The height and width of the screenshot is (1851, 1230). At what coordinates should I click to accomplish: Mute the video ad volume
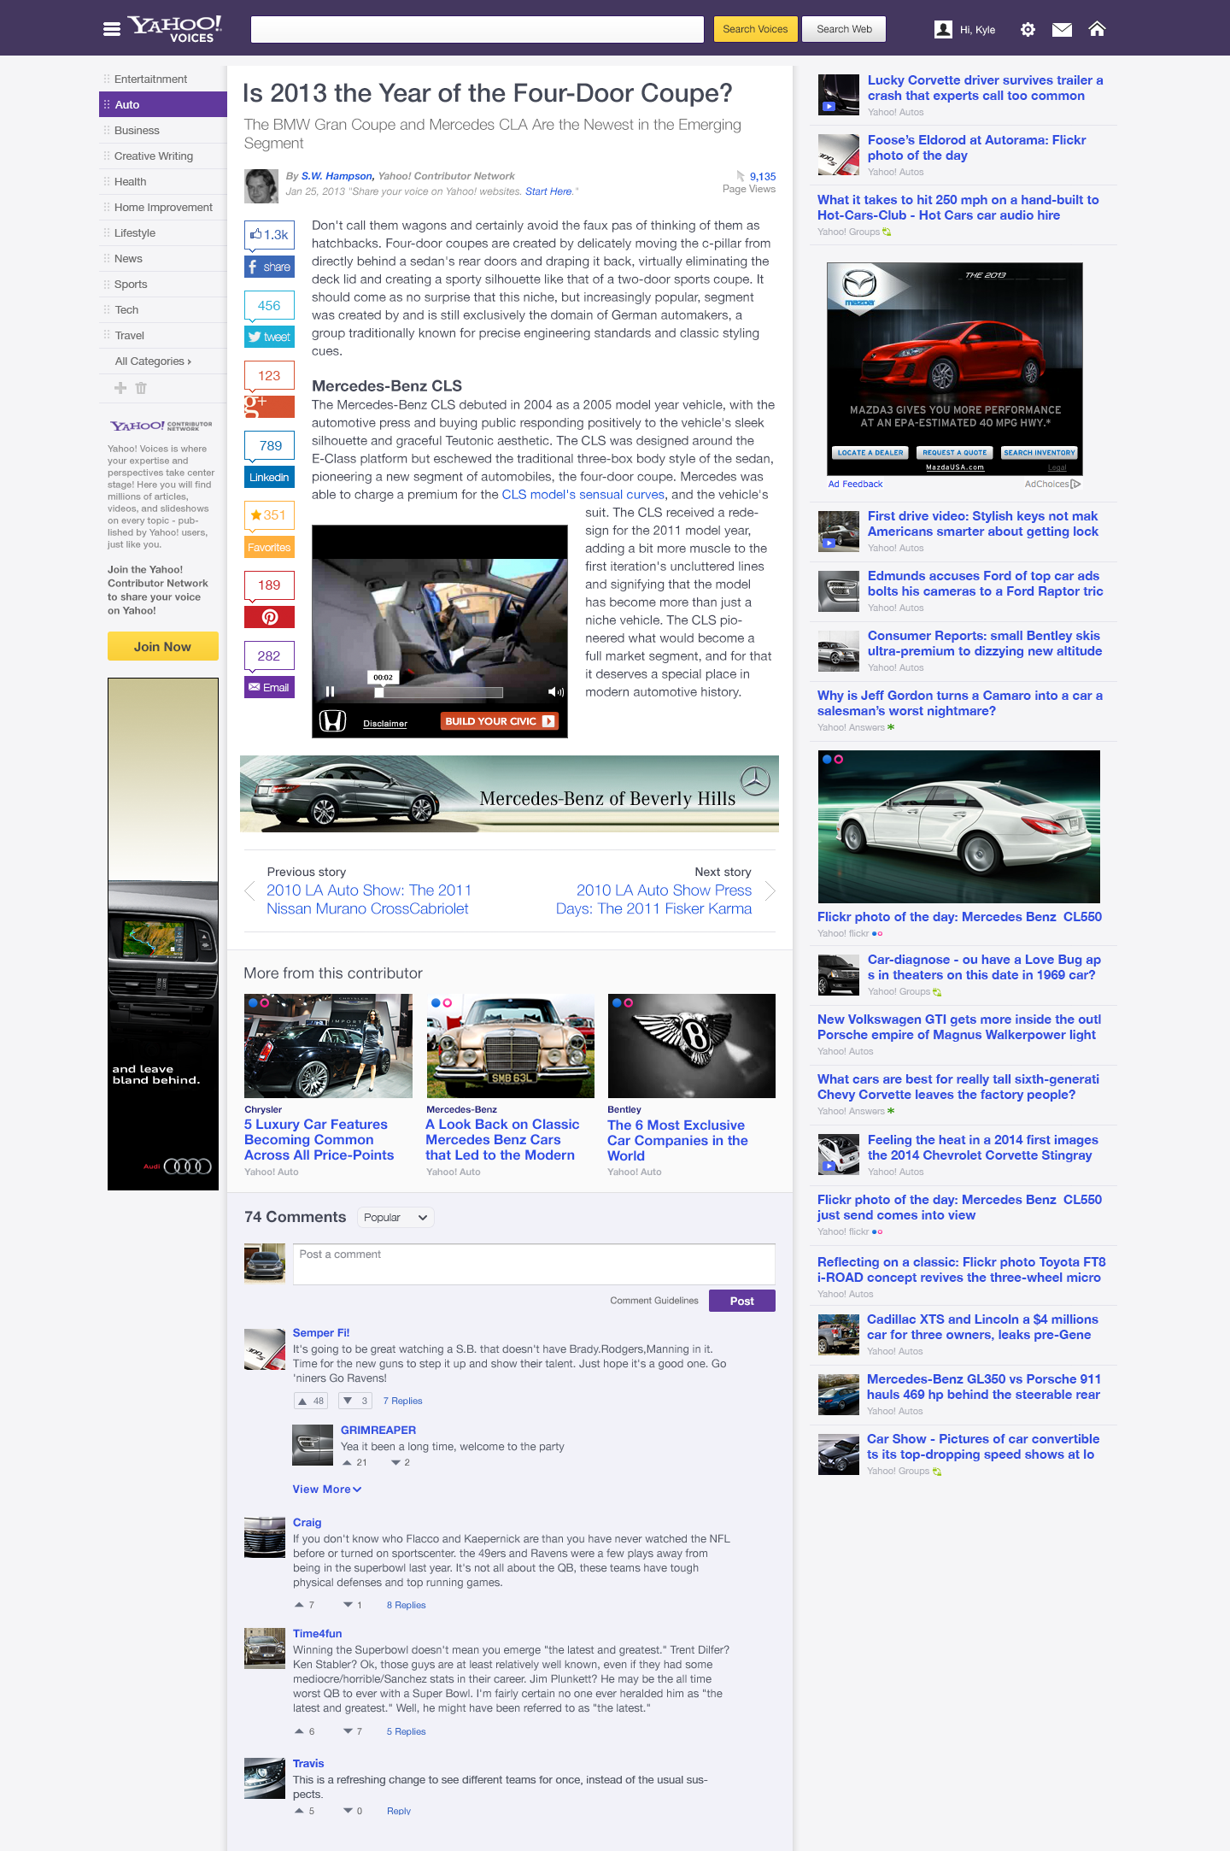pyautogui.click(x=555, y=691)
